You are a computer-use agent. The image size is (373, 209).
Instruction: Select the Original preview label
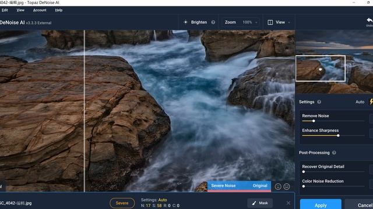pyautogui.click(x=260, y=186)
